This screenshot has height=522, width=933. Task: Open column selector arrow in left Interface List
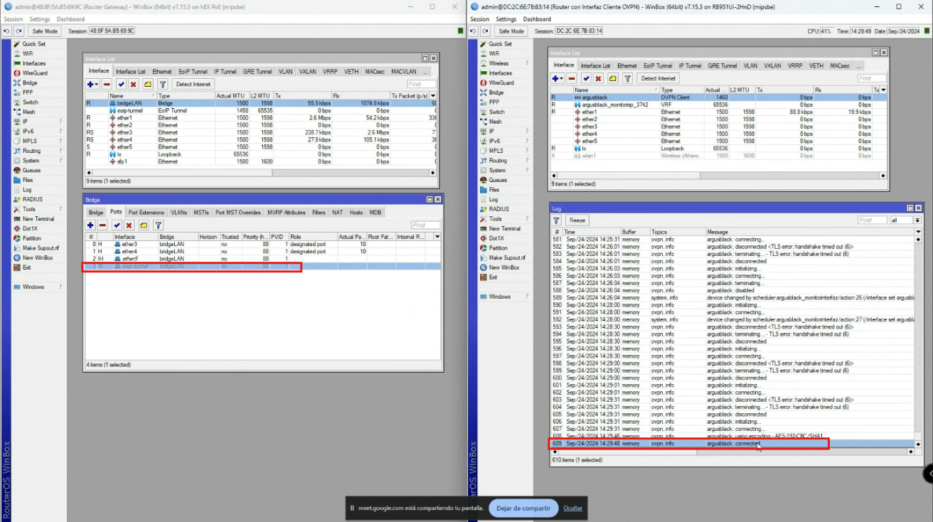(x=434, y=95)
